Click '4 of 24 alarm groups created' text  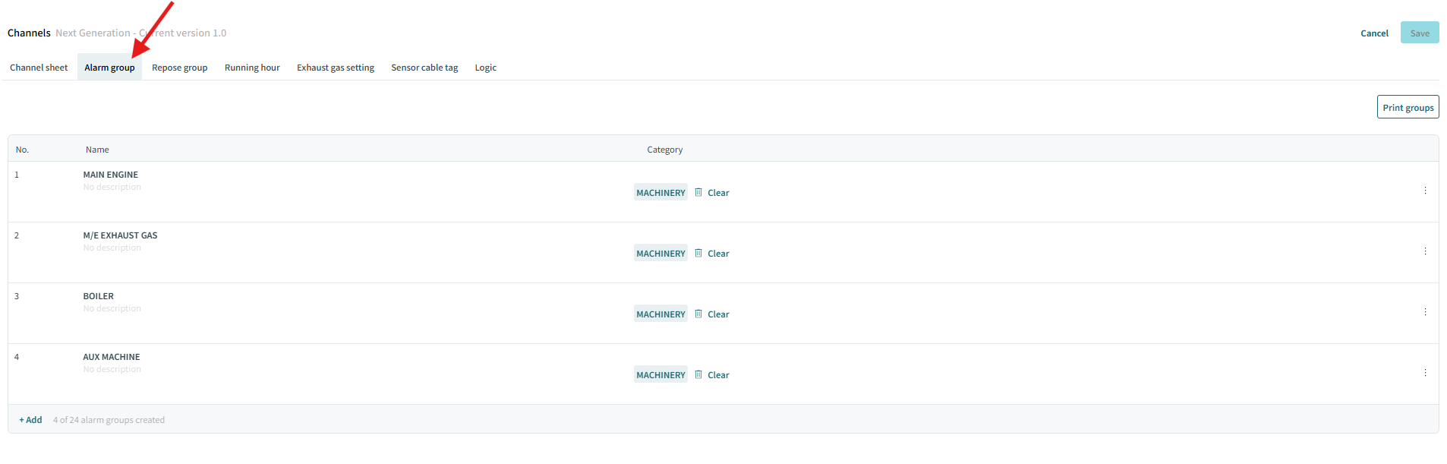(109, 420)
